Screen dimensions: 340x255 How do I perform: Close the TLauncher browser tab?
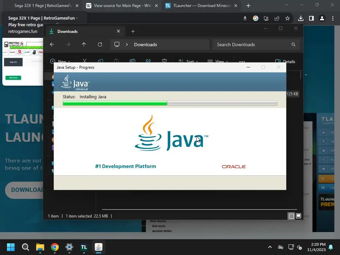(x=236, y=6)
